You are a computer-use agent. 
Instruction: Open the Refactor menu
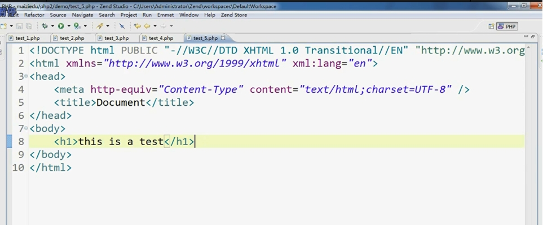coord(34,15)
